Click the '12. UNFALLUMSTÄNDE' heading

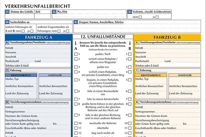[x=103, y=37]
